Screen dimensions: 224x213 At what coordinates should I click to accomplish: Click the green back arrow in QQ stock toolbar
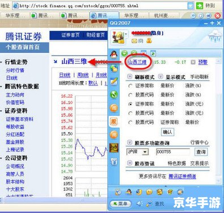tap(124, 53)
